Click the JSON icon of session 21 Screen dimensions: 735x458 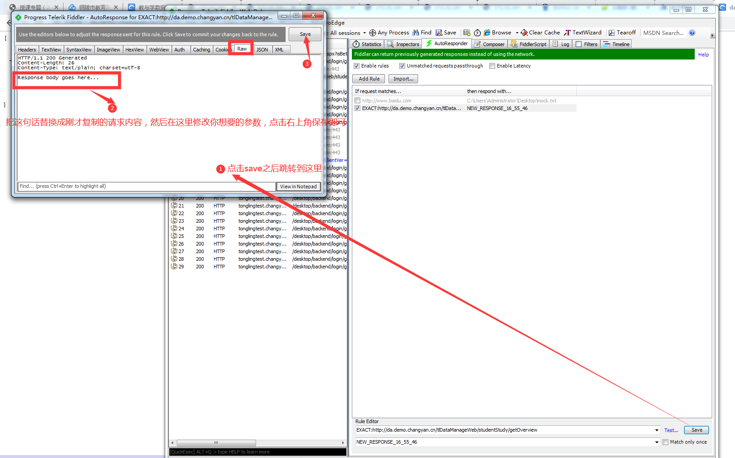click(x=174, y=206)
